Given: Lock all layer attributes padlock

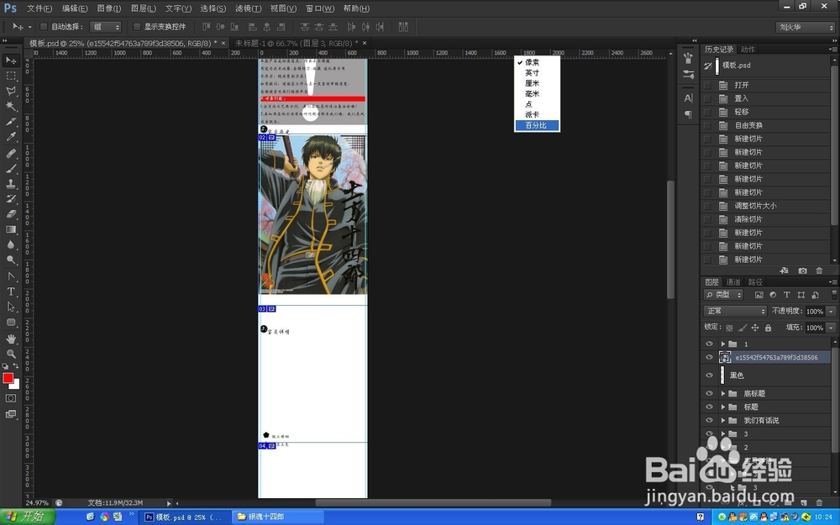Looking at the screenshot, I should click(769, 328).
